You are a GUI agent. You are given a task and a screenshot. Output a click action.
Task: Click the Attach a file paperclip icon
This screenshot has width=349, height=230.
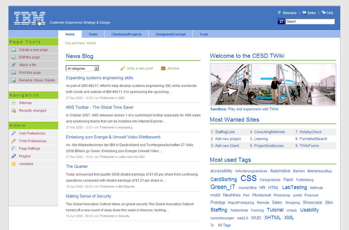[x=13, y=65]
